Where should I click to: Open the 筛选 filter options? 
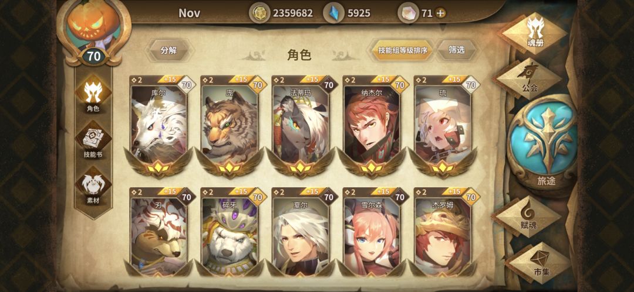click(x=457, y=50)
